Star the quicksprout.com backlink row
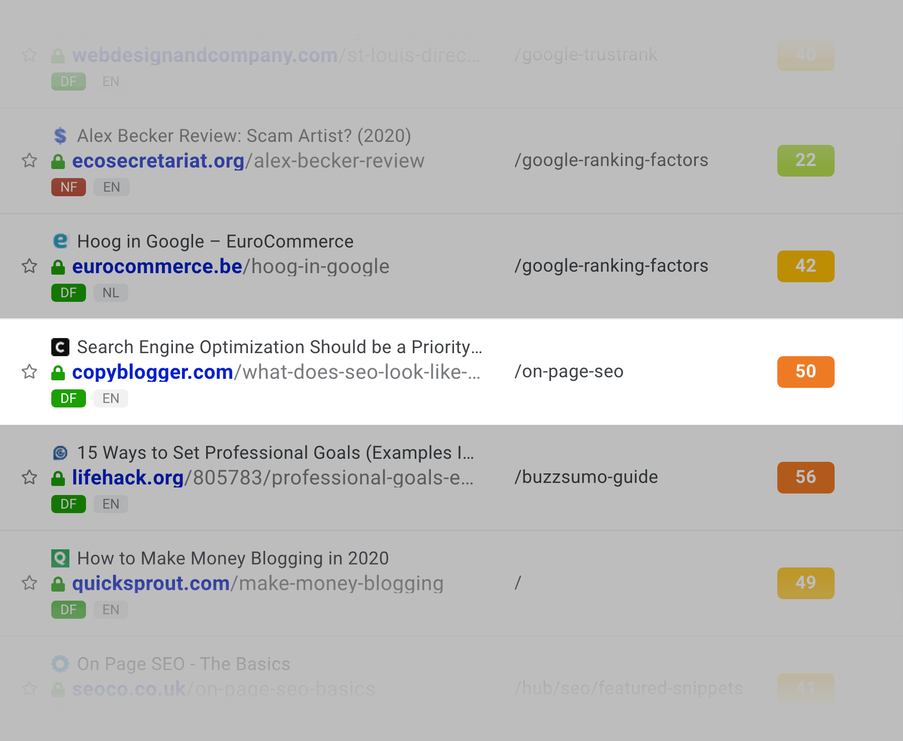The image size is (903, 741). click(x=30, y=583)
